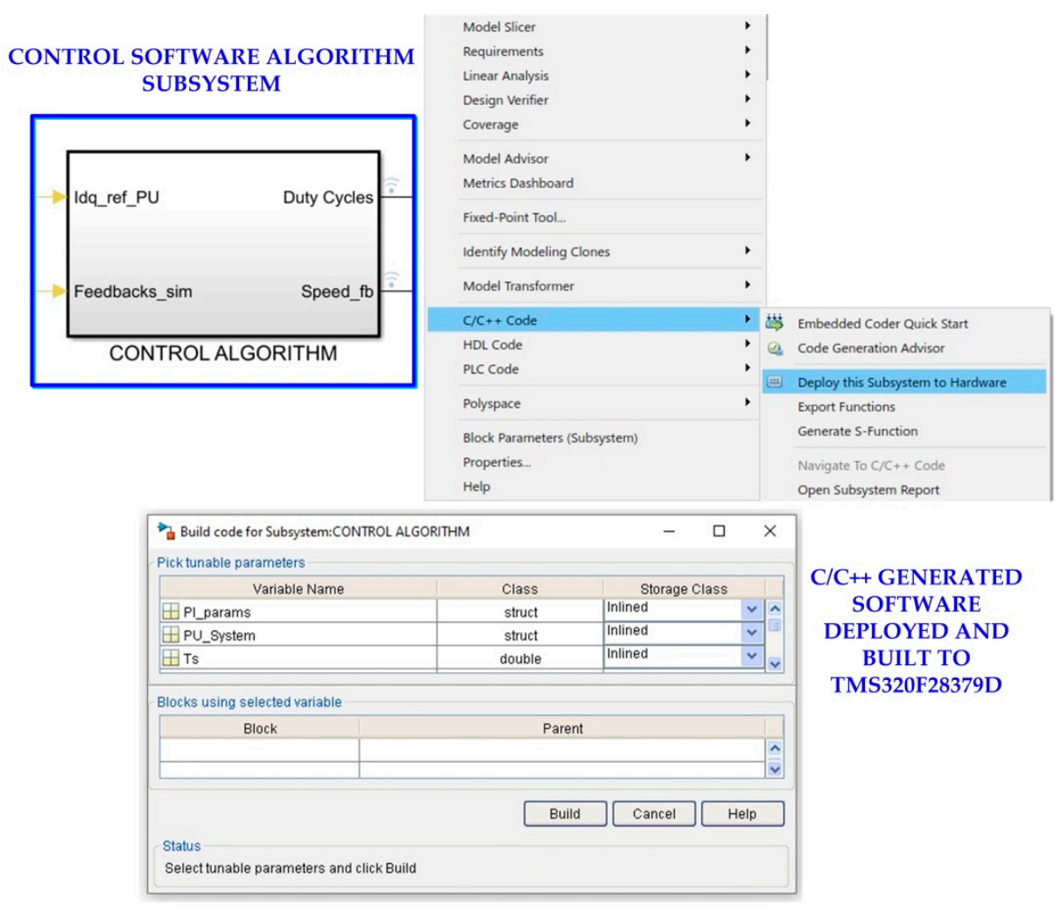Image resolution: width=1061 pixels, height=911 pixels.
Task: Open Storage Class dropdown for Ts
Action: (751, 655)
